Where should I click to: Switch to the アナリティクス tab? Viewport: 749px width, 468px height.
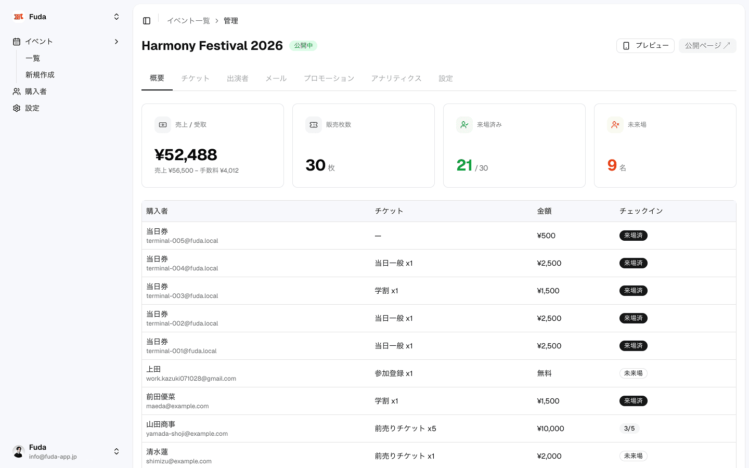click(396, 79)
